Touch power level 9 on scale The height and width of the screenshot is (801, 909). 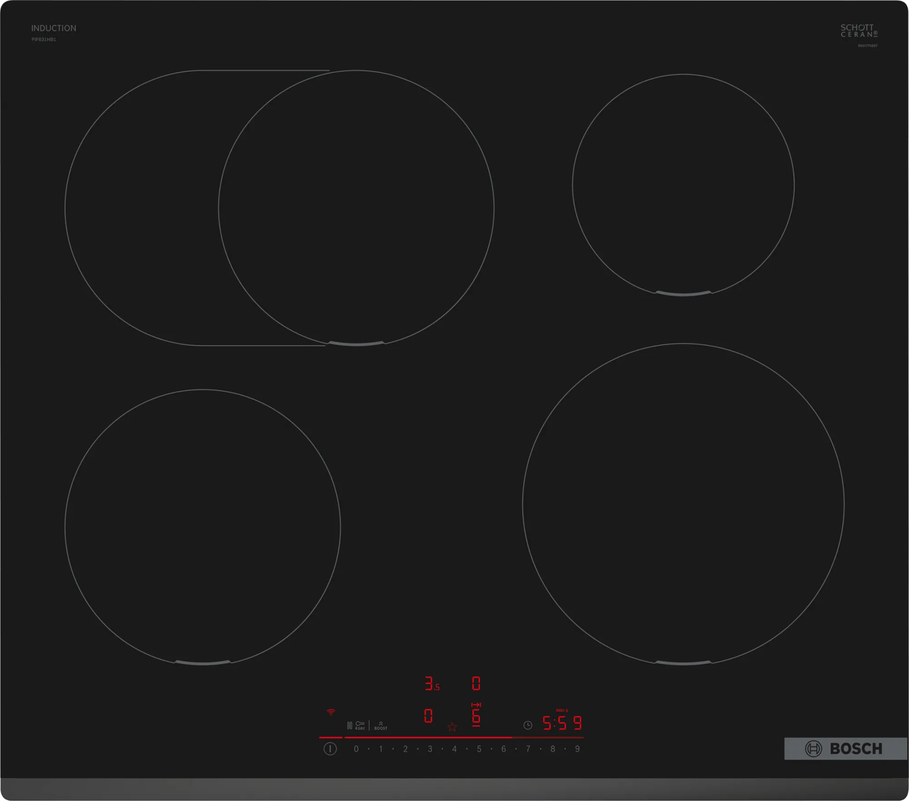point(577,749)
